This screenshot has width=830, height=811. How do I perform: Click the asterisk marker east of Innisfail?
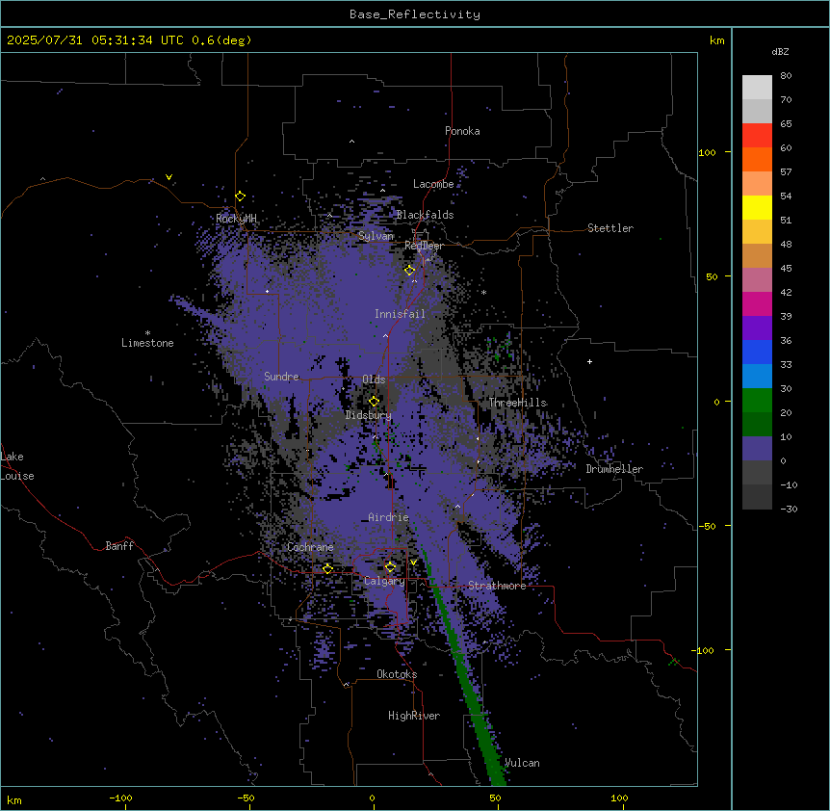click(x=483, y=292)
